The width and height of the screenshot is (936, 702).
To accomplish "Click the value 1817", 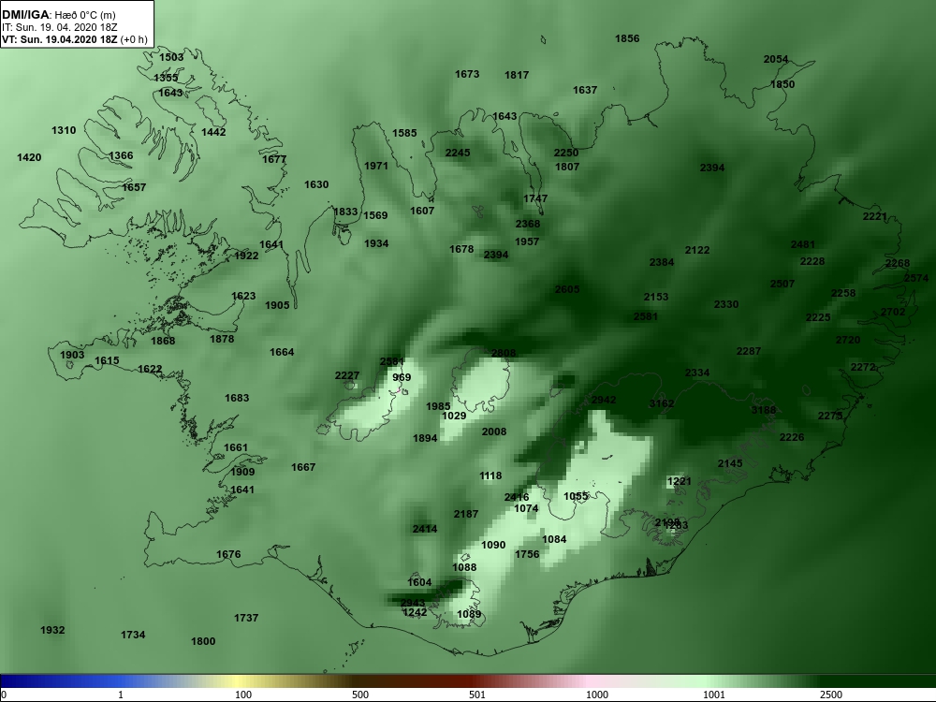I will click(517, 75).
